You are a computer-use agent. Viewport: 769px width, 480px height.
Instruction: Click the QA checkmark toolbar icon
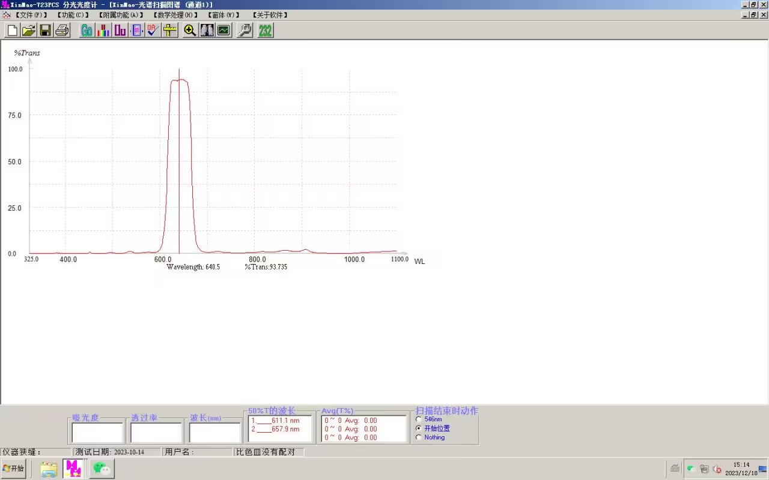coord(154,30)
